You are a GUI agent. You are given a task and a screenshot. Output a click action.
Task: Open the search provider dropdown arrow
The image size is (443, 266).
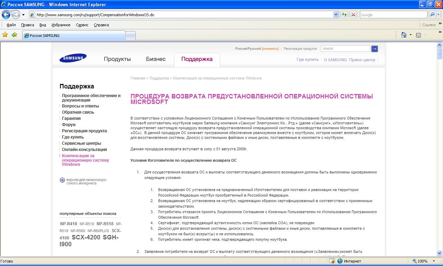point(439,15)
